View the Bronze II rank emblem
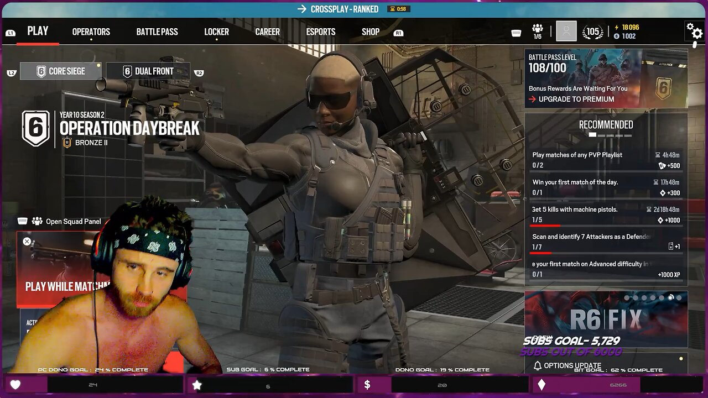Viewport: 708px width, 398px height. [67, 143]
